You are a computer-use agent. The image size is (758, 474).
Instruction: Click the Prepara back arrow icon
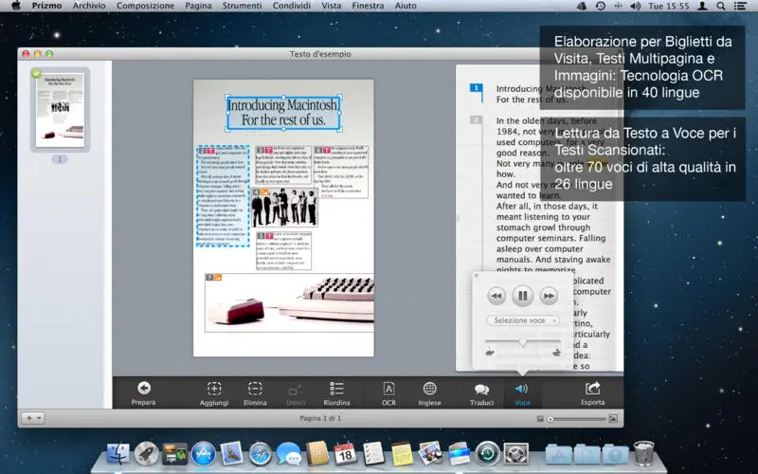pyautogui.click(x=144, y=388)
